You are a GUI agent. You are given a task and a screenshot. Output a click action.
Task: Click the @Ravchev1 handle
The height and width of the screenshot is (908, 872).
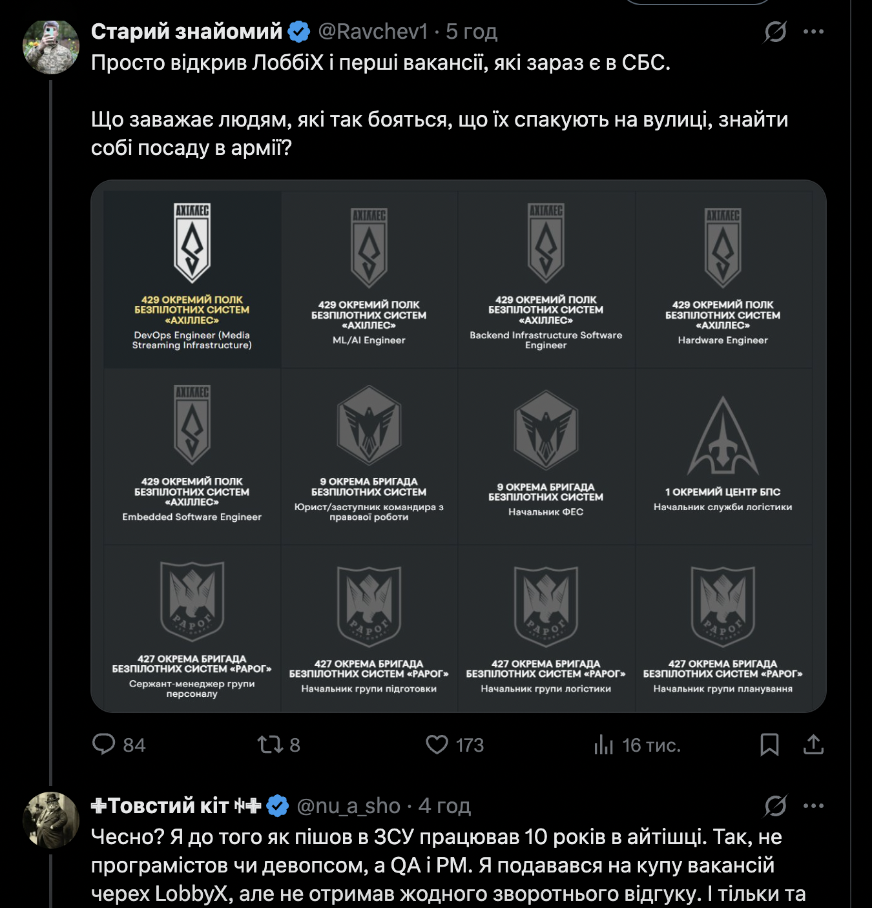[x=373, y=31]
